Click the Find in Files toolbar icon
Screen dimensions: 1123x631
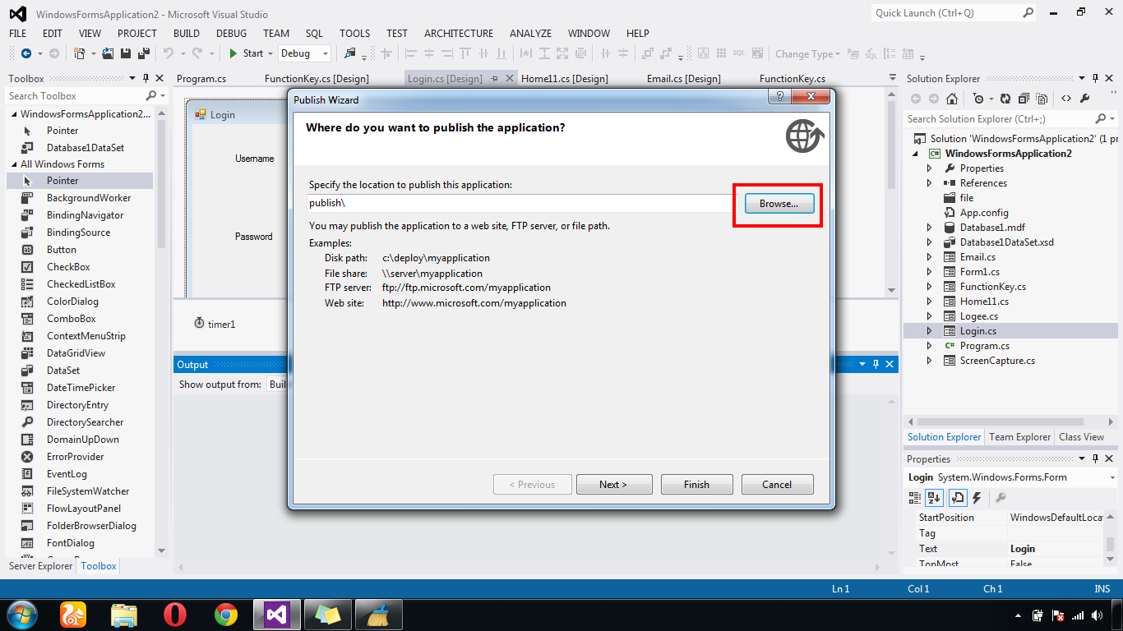click(x=350, y=53)
